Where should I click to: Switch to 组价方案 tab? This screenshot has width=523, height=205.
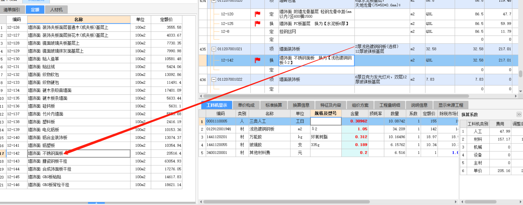[x=360, y=105]
